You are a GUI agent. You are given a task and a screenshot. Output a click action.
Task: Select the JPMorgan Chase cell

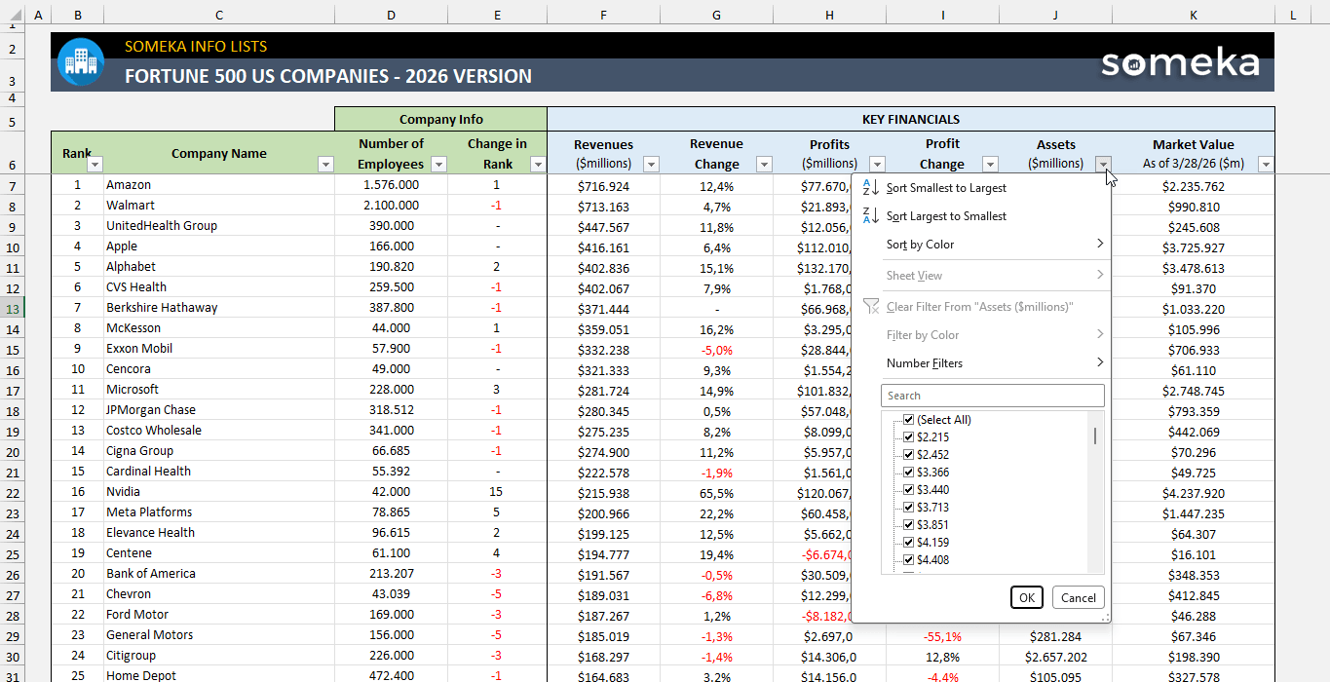(x=219, y=410)
